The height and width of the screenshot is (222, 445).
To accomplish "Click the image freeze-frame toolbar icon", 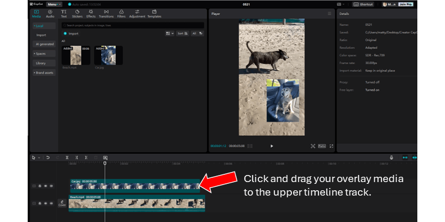I will click(x=105, y=158).
